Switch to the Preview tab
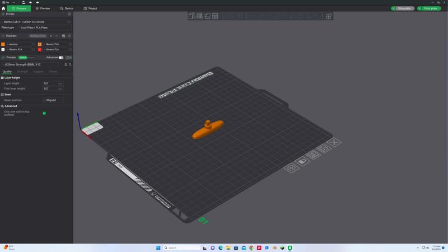This screenshot has height=252, width=448. pos(43,8)
